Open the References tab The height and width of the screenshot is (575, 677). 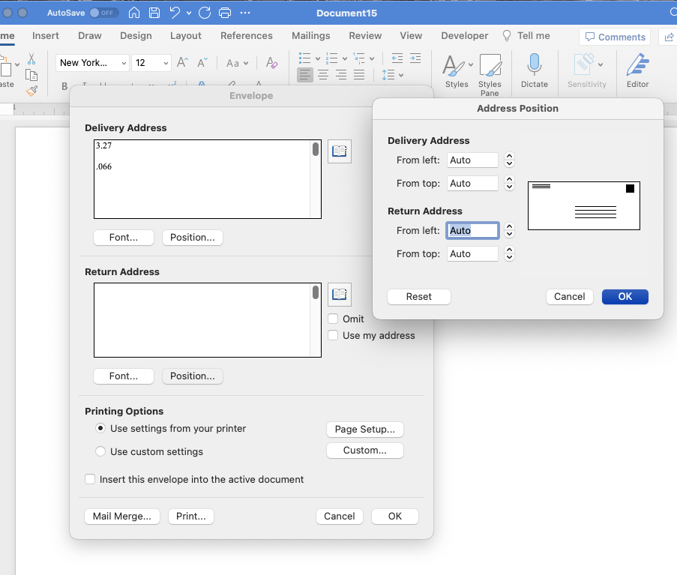tap(246, 36)
